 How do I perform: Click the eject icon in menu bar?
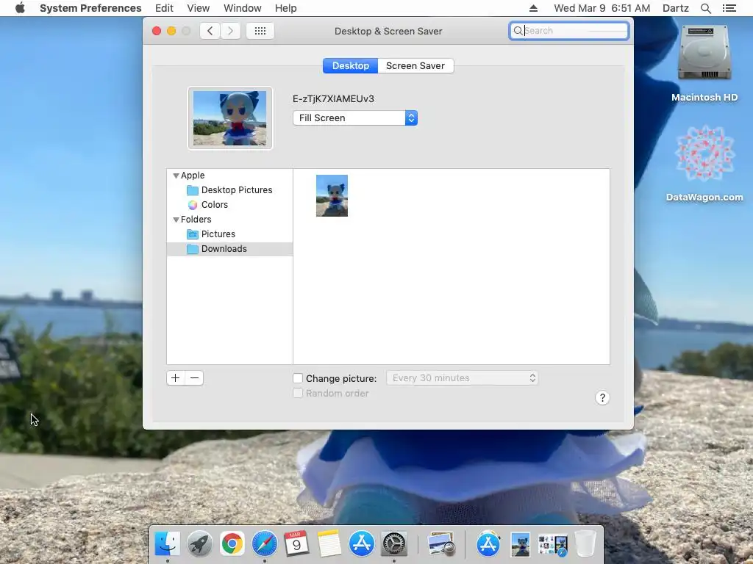pyautogui.click(x=534, y=8)
